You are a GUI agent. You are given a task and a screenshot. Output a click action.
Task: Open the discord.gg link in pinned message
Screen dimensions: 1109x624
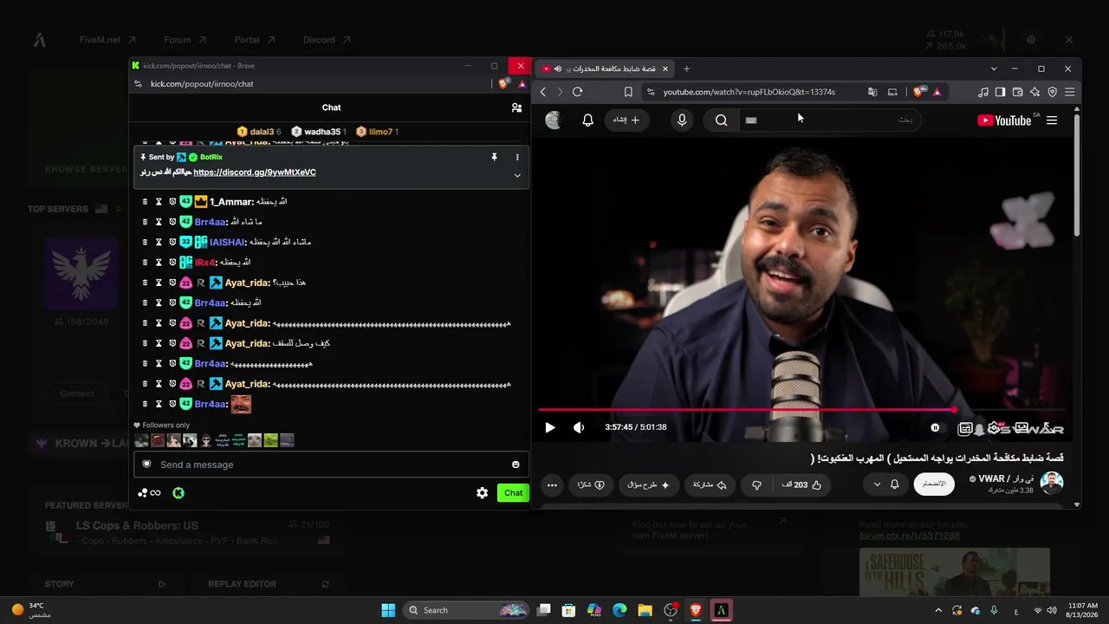click(x=255, y=172)
